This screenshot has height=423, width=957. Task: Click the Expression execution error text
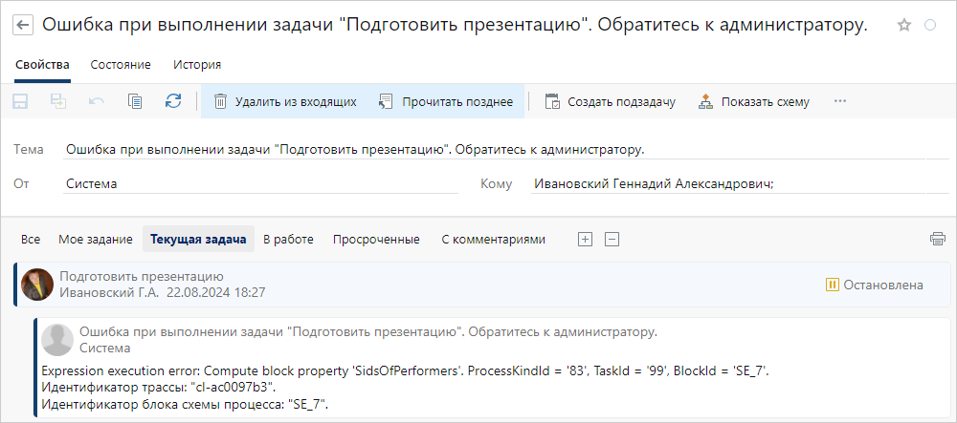pyautogui.click(x=404, y=370)
